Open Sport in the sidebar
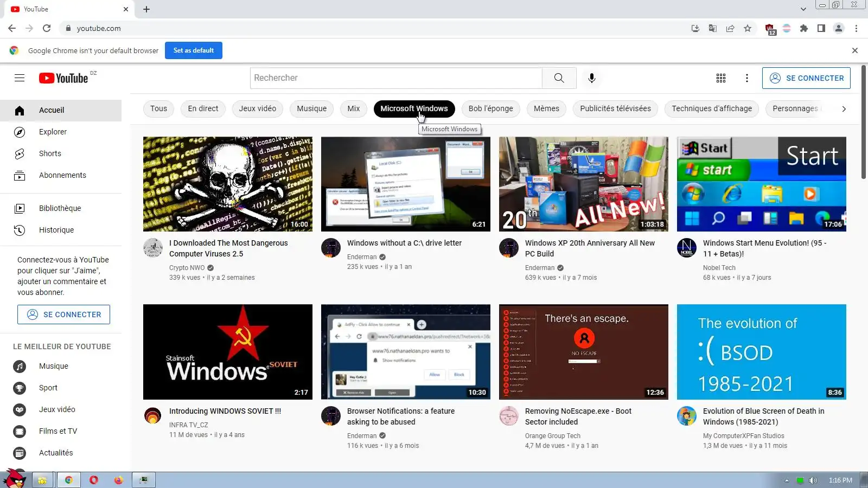Viewport: 868px width, 488px height. [x=61, y=388]
